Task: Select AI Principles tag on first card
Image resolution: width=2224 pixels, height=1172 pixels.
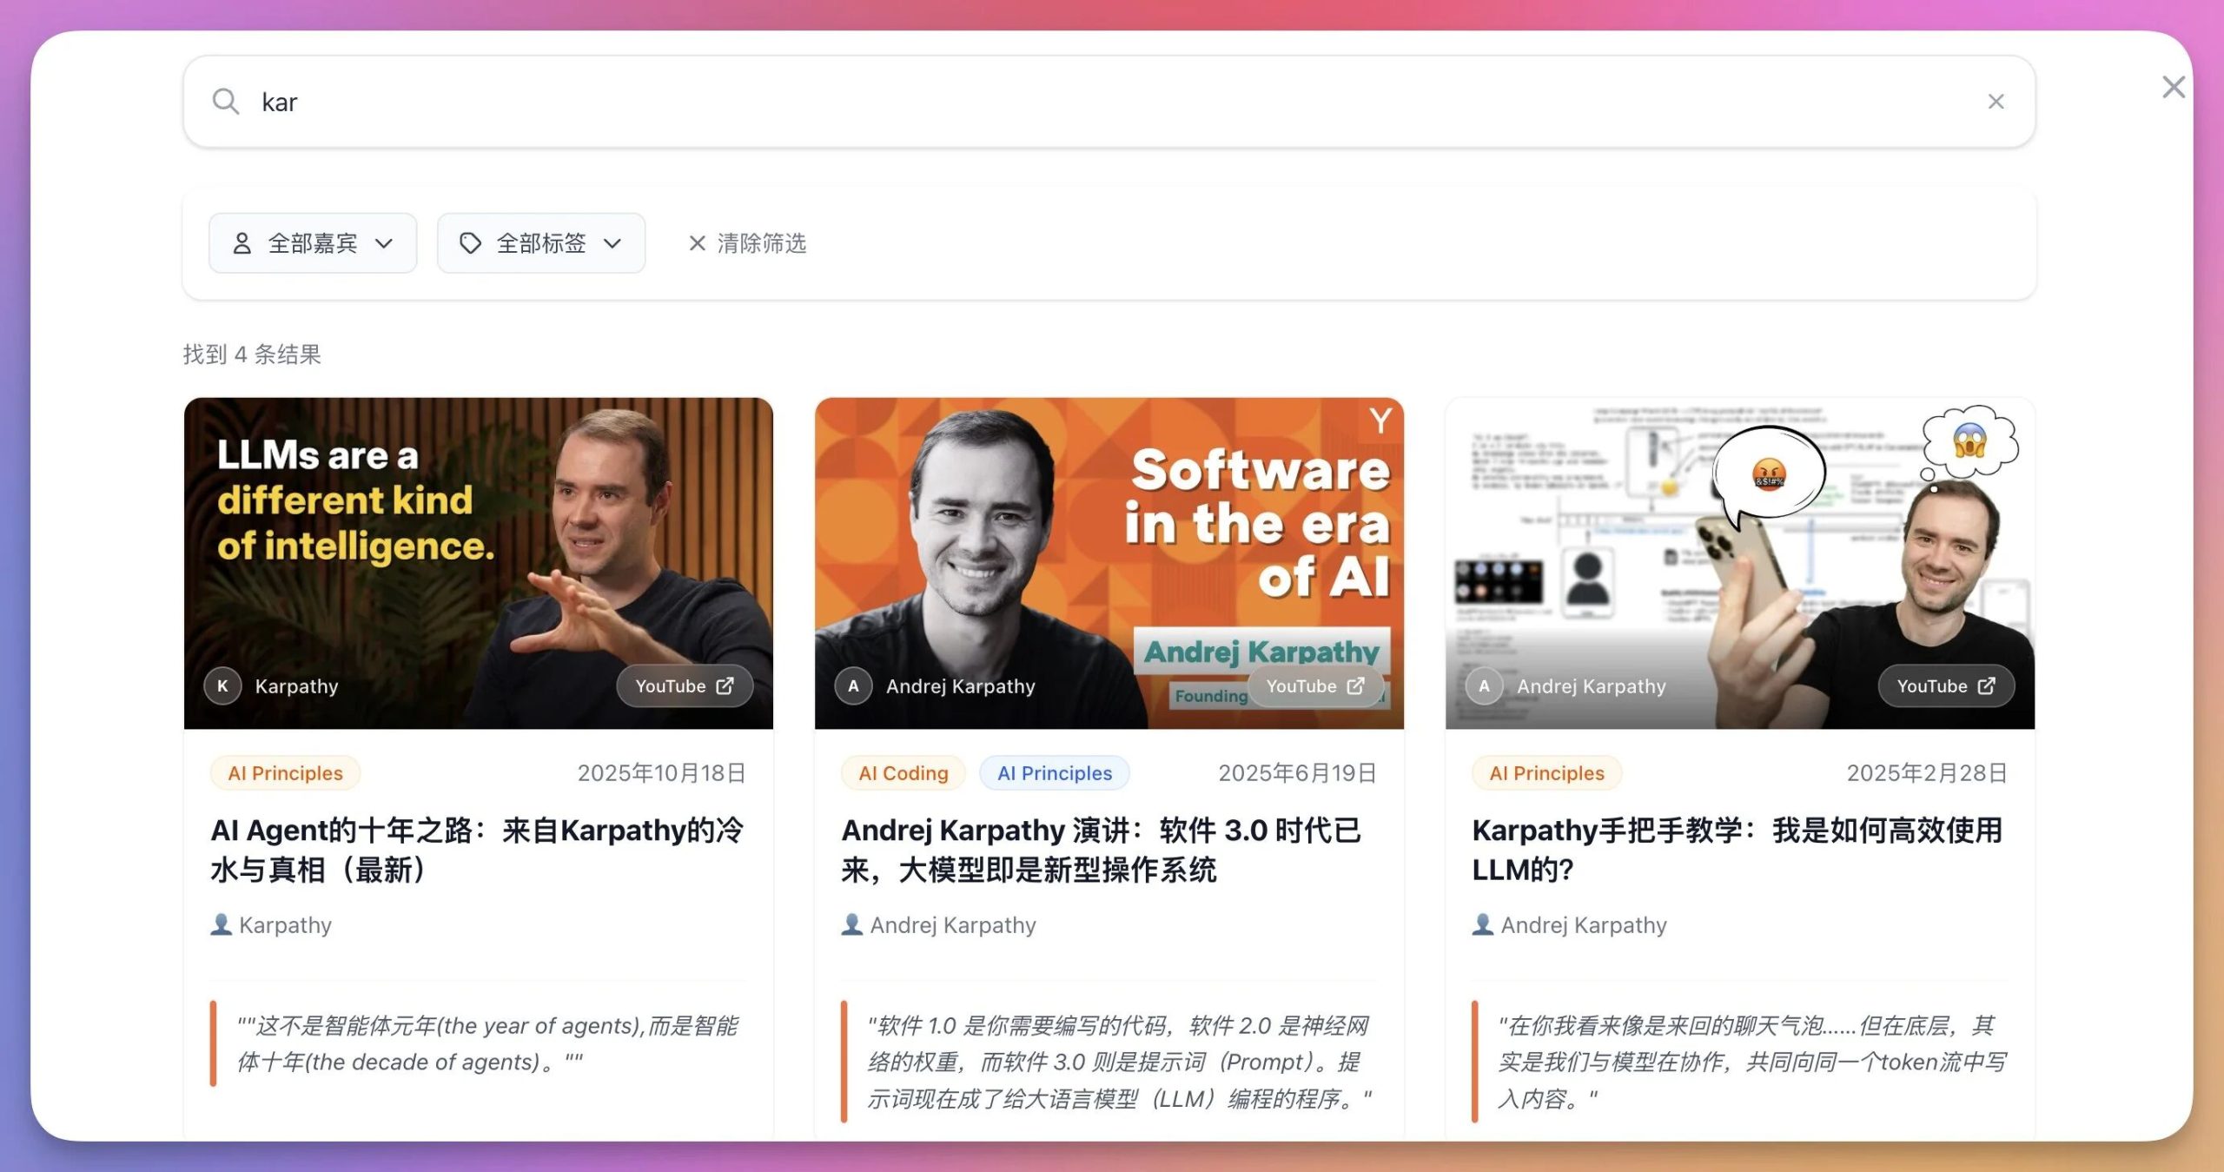Action: (x=285, y=773)
